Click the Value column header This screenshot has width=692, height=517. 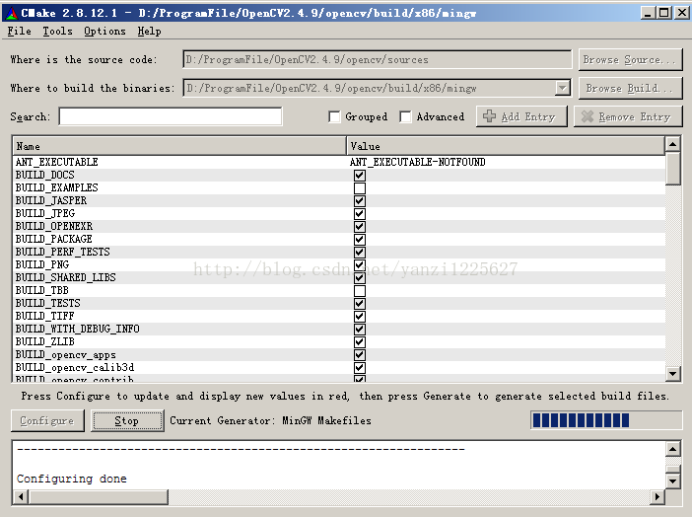[506, 146]
